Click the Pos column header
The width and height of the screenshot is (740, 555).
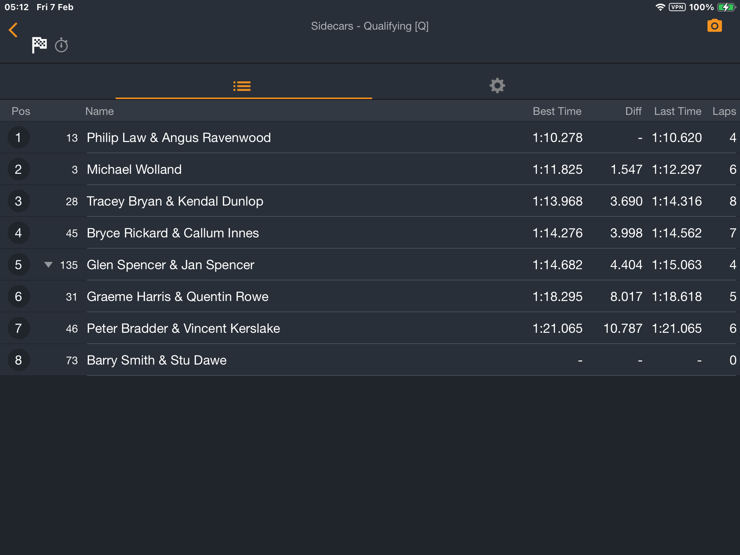pos(21,111)
